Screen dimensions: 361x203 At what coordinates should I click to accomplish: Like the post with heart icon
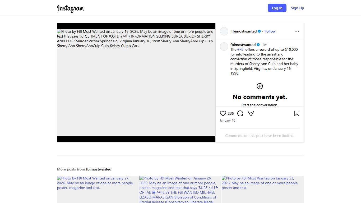(223, 113)
